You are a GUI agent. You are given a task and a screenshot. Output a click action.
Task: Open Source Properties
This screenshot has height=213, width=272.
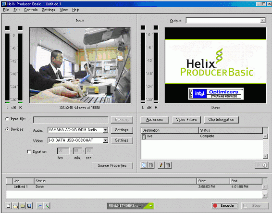(112, 165)
